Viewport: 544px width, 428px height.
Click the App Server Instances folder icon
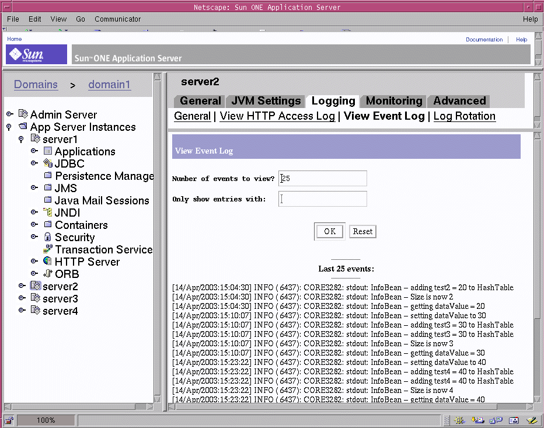(23, 126)
